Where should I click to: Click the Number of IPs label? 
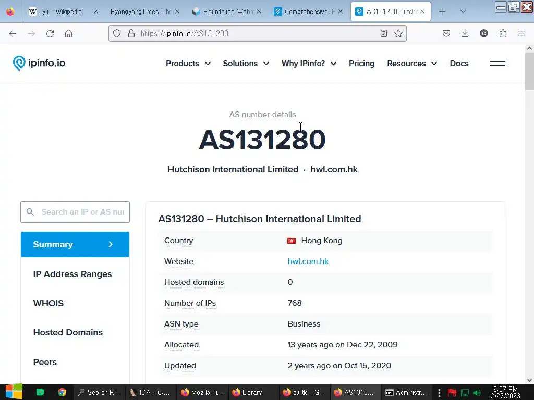click(190, 303)
